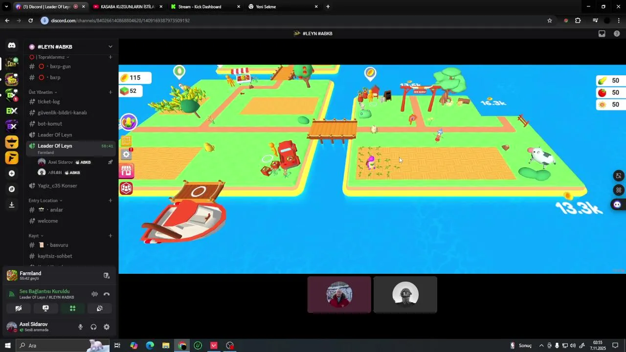Open the bot-komut channel
The height and width of the screenshot is (352, 626).
coord(71,124)
